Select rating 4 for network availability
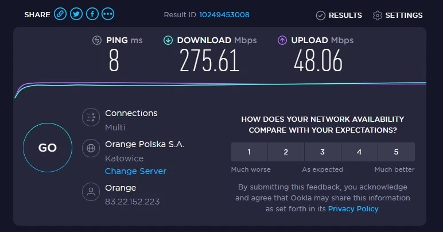Viewport: 443px width, 232px height. 359,152
